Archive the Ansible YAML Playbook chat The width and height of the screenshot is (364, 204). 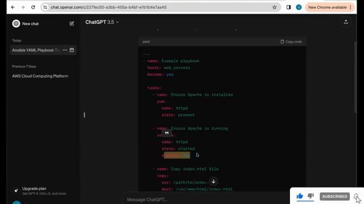(x=72, y=50)
